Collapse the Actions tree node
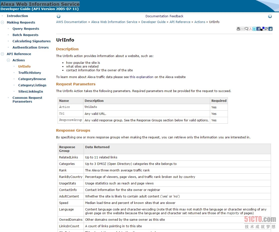This screenshot has height=232, width=279. click(x=8, y=60)
